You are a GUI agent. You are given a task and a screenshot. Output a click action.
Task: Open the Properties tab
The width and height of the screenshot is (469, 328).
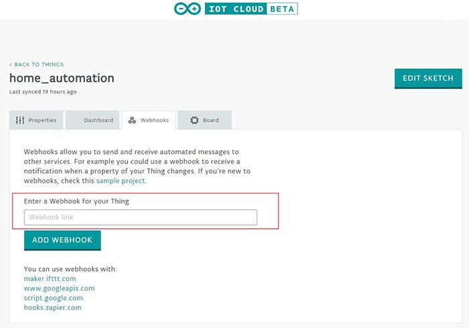click(37, 120)
